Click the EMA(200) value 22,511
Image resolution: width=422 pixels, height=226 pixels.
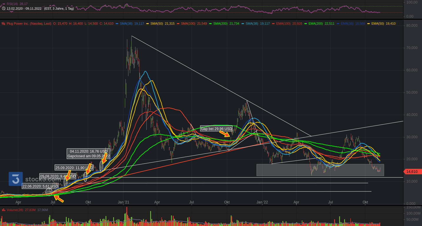pyautogui.click(x=330, y=23)
